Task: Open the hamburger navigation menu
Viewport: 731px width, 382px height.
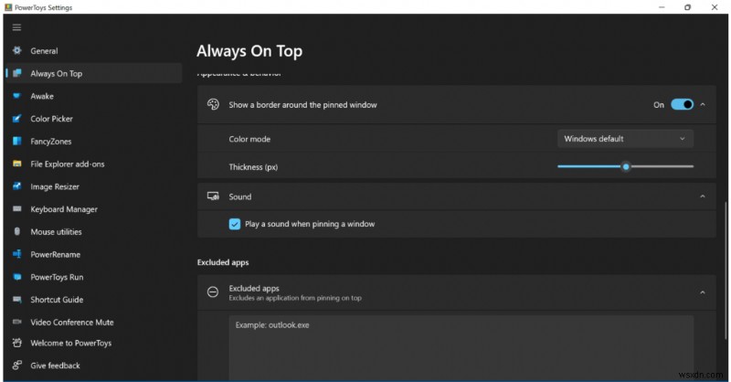Action: coord(16,27)
